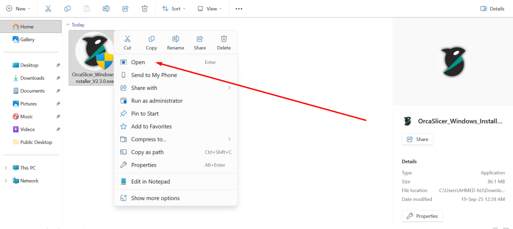The width and height of the screenshot is (513, 229).
Task: Open the toolbar See more ellipsis
Action: coord(239,8)
